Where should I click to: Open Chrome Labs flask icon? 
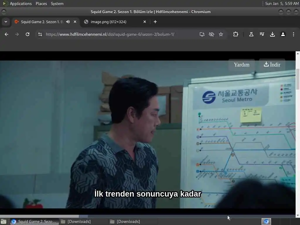(x=251, y=34)
